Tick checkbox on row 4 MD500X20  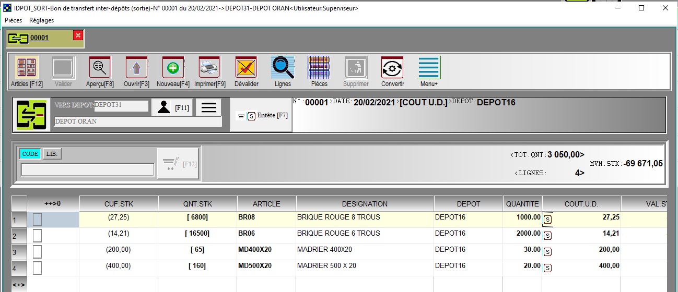click(x=37, y=269)
